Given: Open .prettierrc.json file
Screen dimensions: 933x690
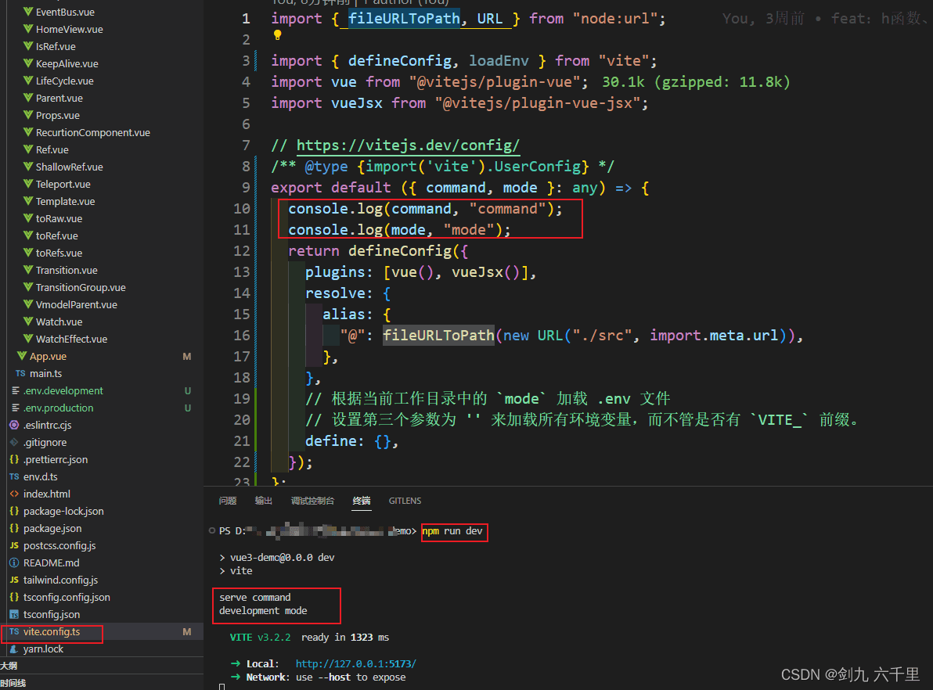Looking at the screenshot, I should point(56,460).
